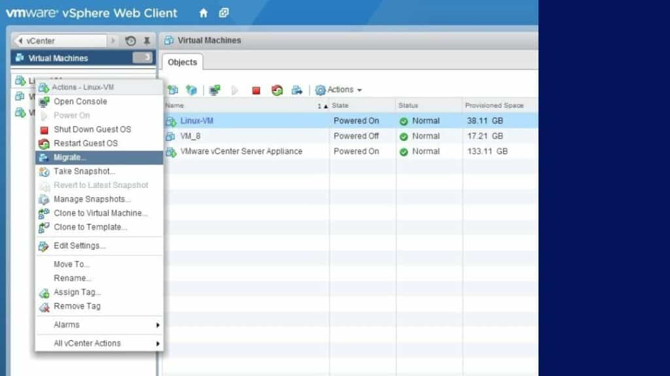Click Rename in the context menu
The image size is (670, 376).
pos(72,278)
